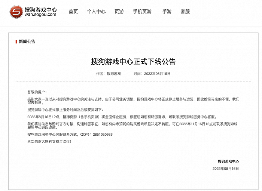Click the 搜狗游戏中心正式下线公告 title
Image resolution: width=262 pixels, height=191 pixels.
tap(133, 62)
